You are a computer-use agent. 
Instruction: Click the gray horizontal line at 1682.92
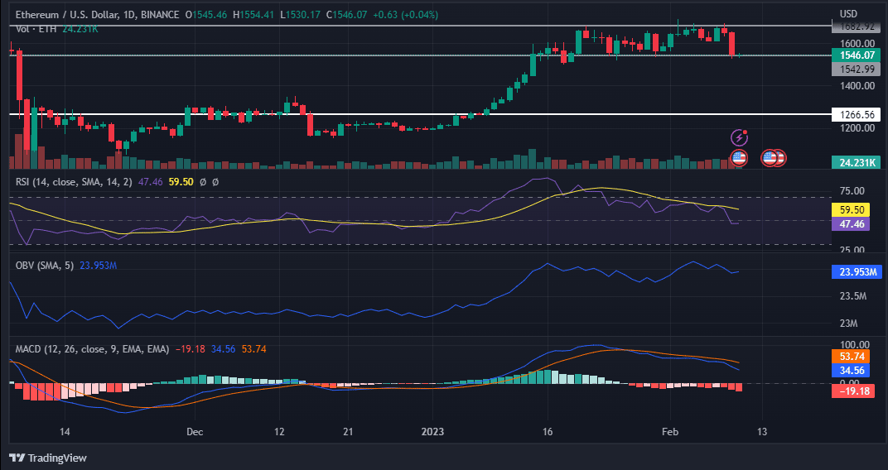tap(419, 26)
